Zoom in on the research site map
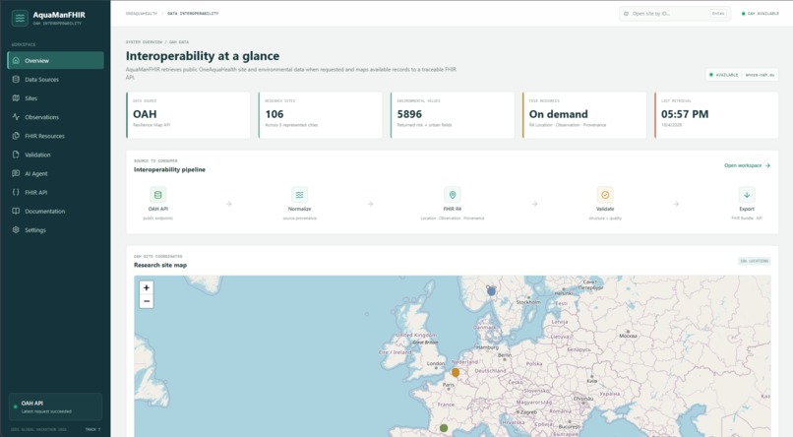 coord(147,287)
